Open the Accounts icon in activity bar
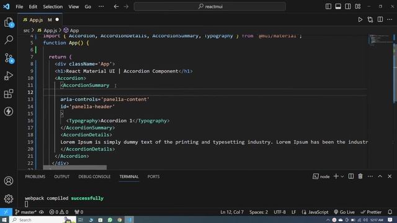This screenshot has height=223, width=397. point(9,181)
